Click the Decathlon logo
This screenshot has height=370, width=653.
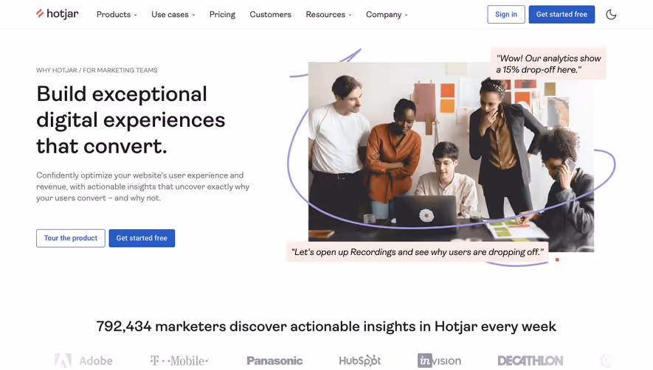click(x=530, y=360)
